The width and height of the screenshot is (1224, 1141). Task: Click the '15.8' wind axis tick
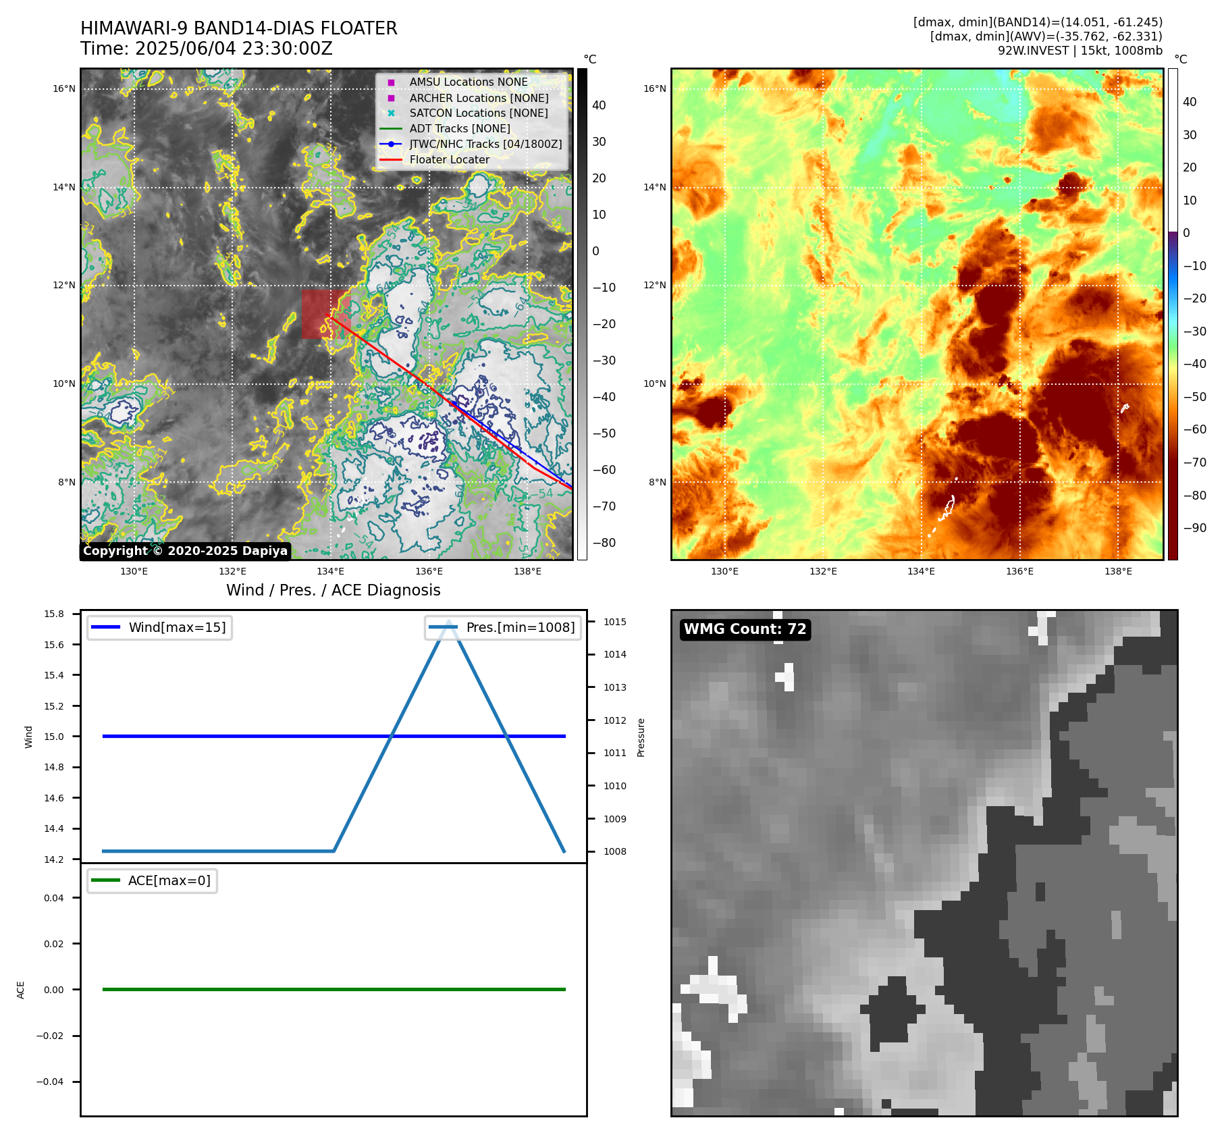coord(54,614)
